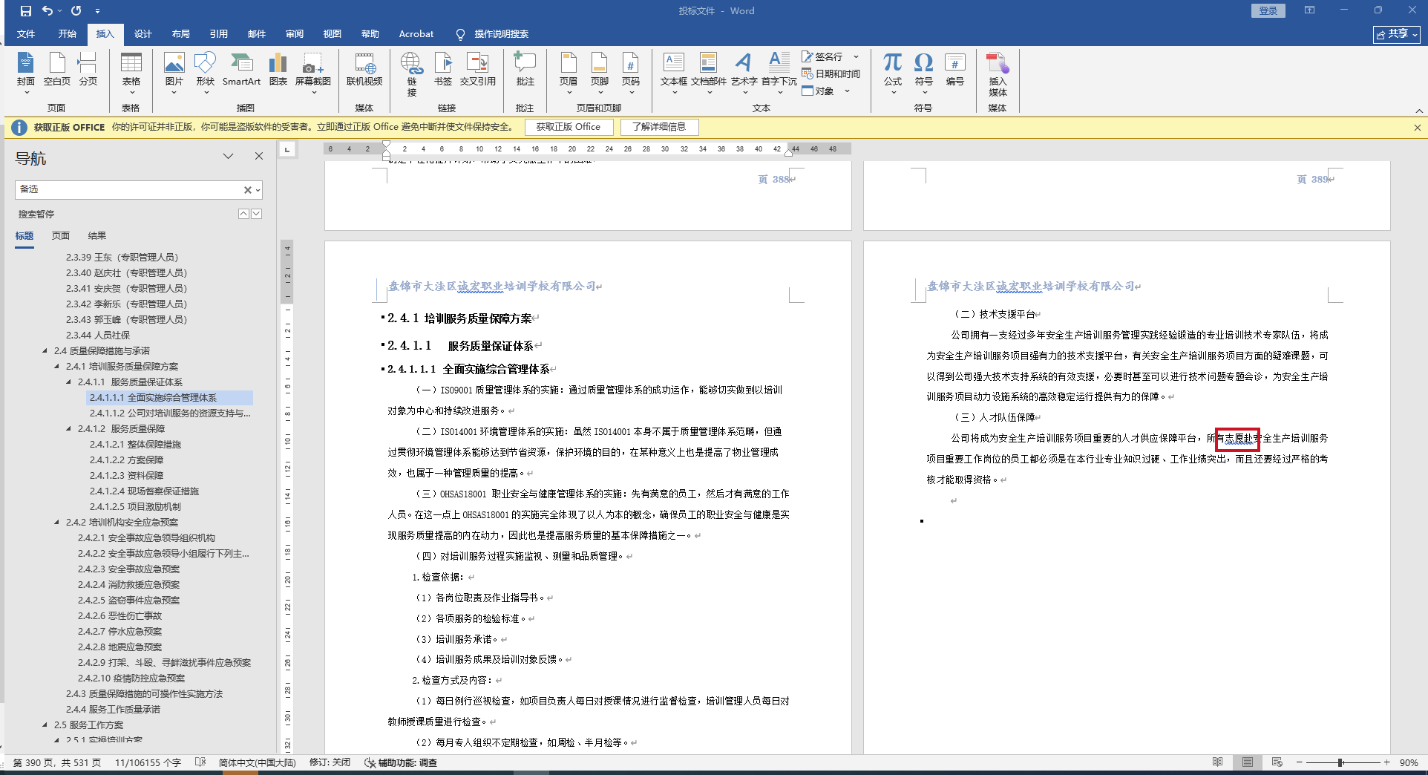Screen dimensions: 1428x775
Task: Clear the navigation search box text
Action: pos(247,190)
